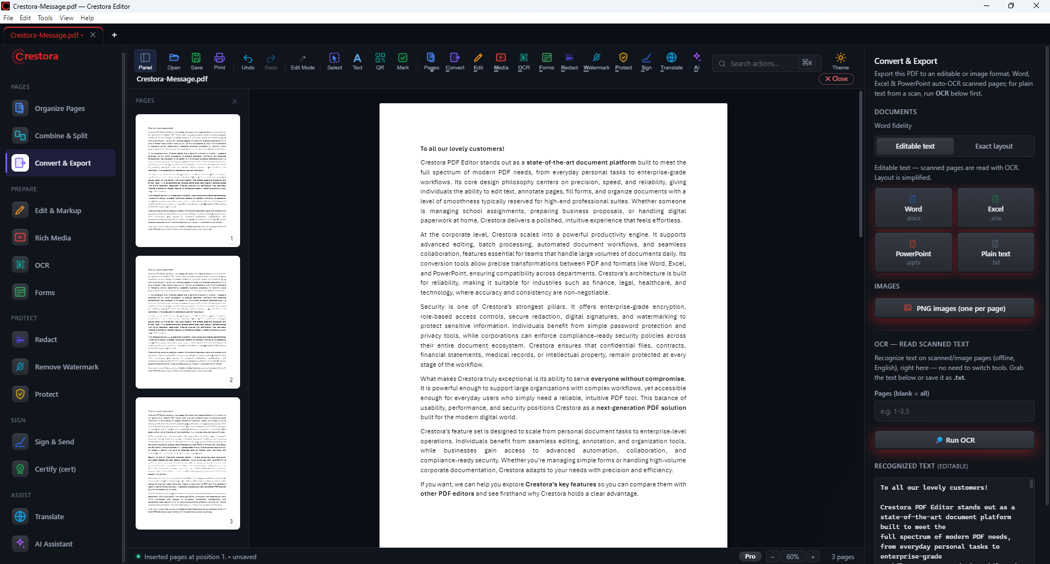Open Certify (cert) in sidebar

pyautogui.click(x=60, y=469)
